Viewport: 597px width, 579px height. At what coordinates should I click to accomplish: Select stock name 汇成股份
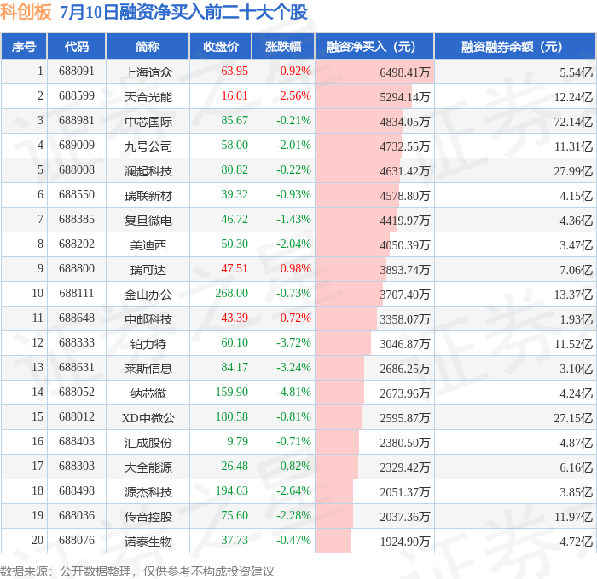coord(148,443)
